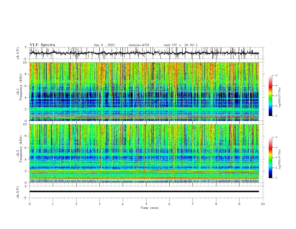Click the upper ch.1 PSD color bar
The height and width of the screenshot is (229, 296).
[271, 96]
